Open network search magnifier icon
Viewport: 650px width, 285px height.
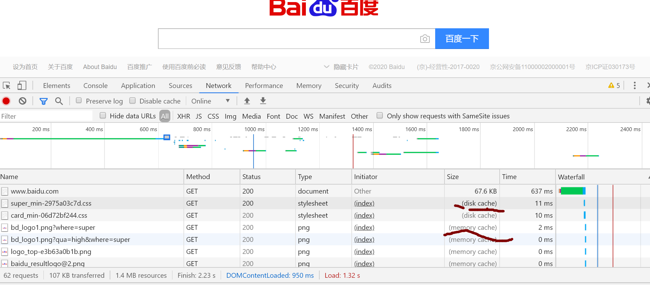[x=59, y=101]
